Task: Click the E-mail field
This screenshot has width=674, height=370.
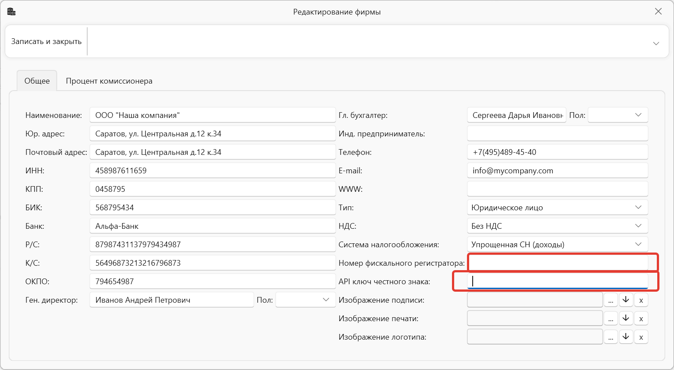Action: pyautogui.click(x=557, y=170)
